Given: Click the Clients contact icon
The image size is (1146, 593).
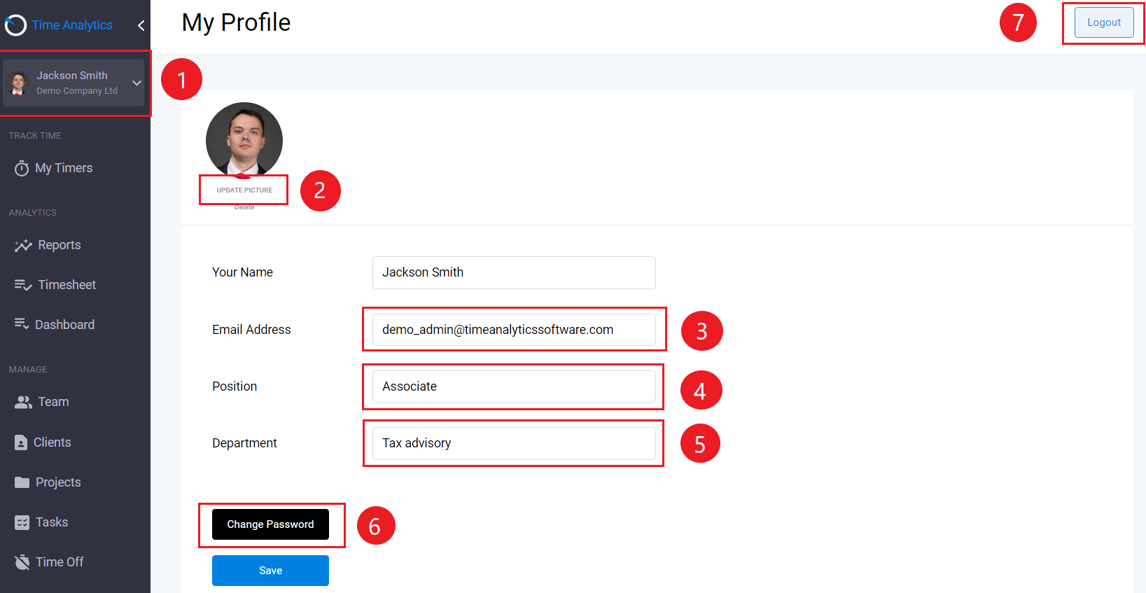Looking at the screenshot, I should [x=21, y=442].
